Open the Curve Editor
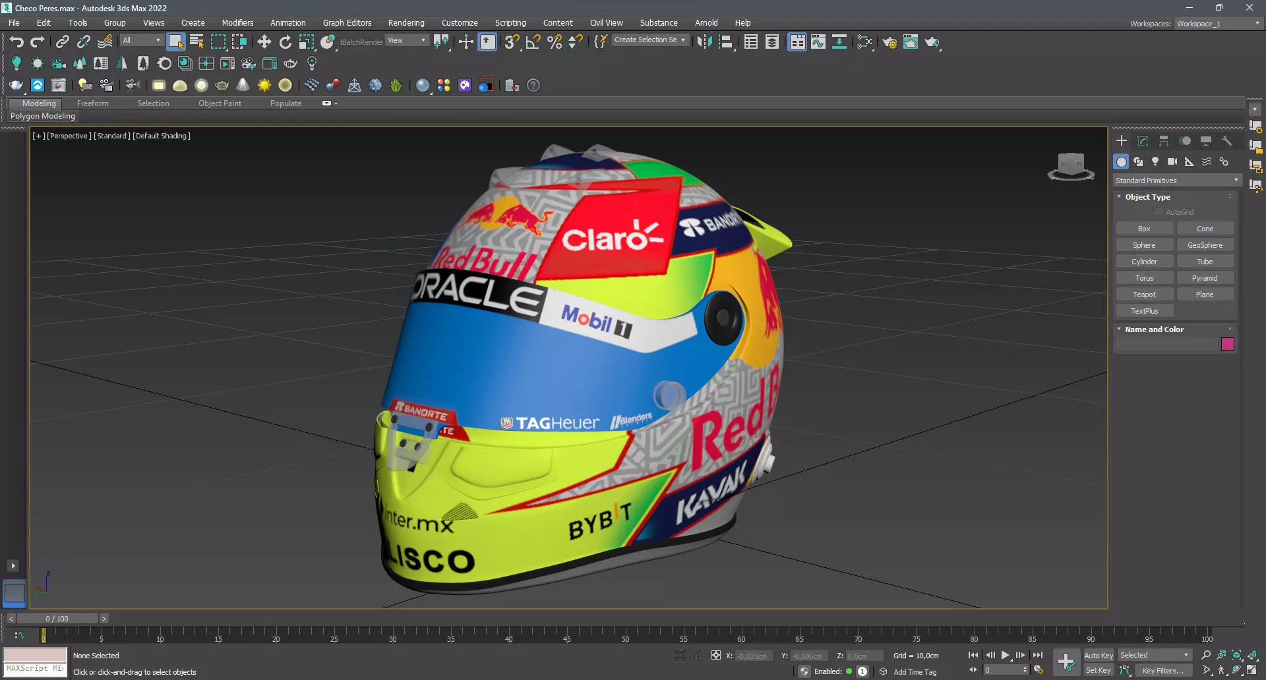Image resolution: width=1266 pixels, height=680 pixels. pyautogui.click(x=818, y=42)
